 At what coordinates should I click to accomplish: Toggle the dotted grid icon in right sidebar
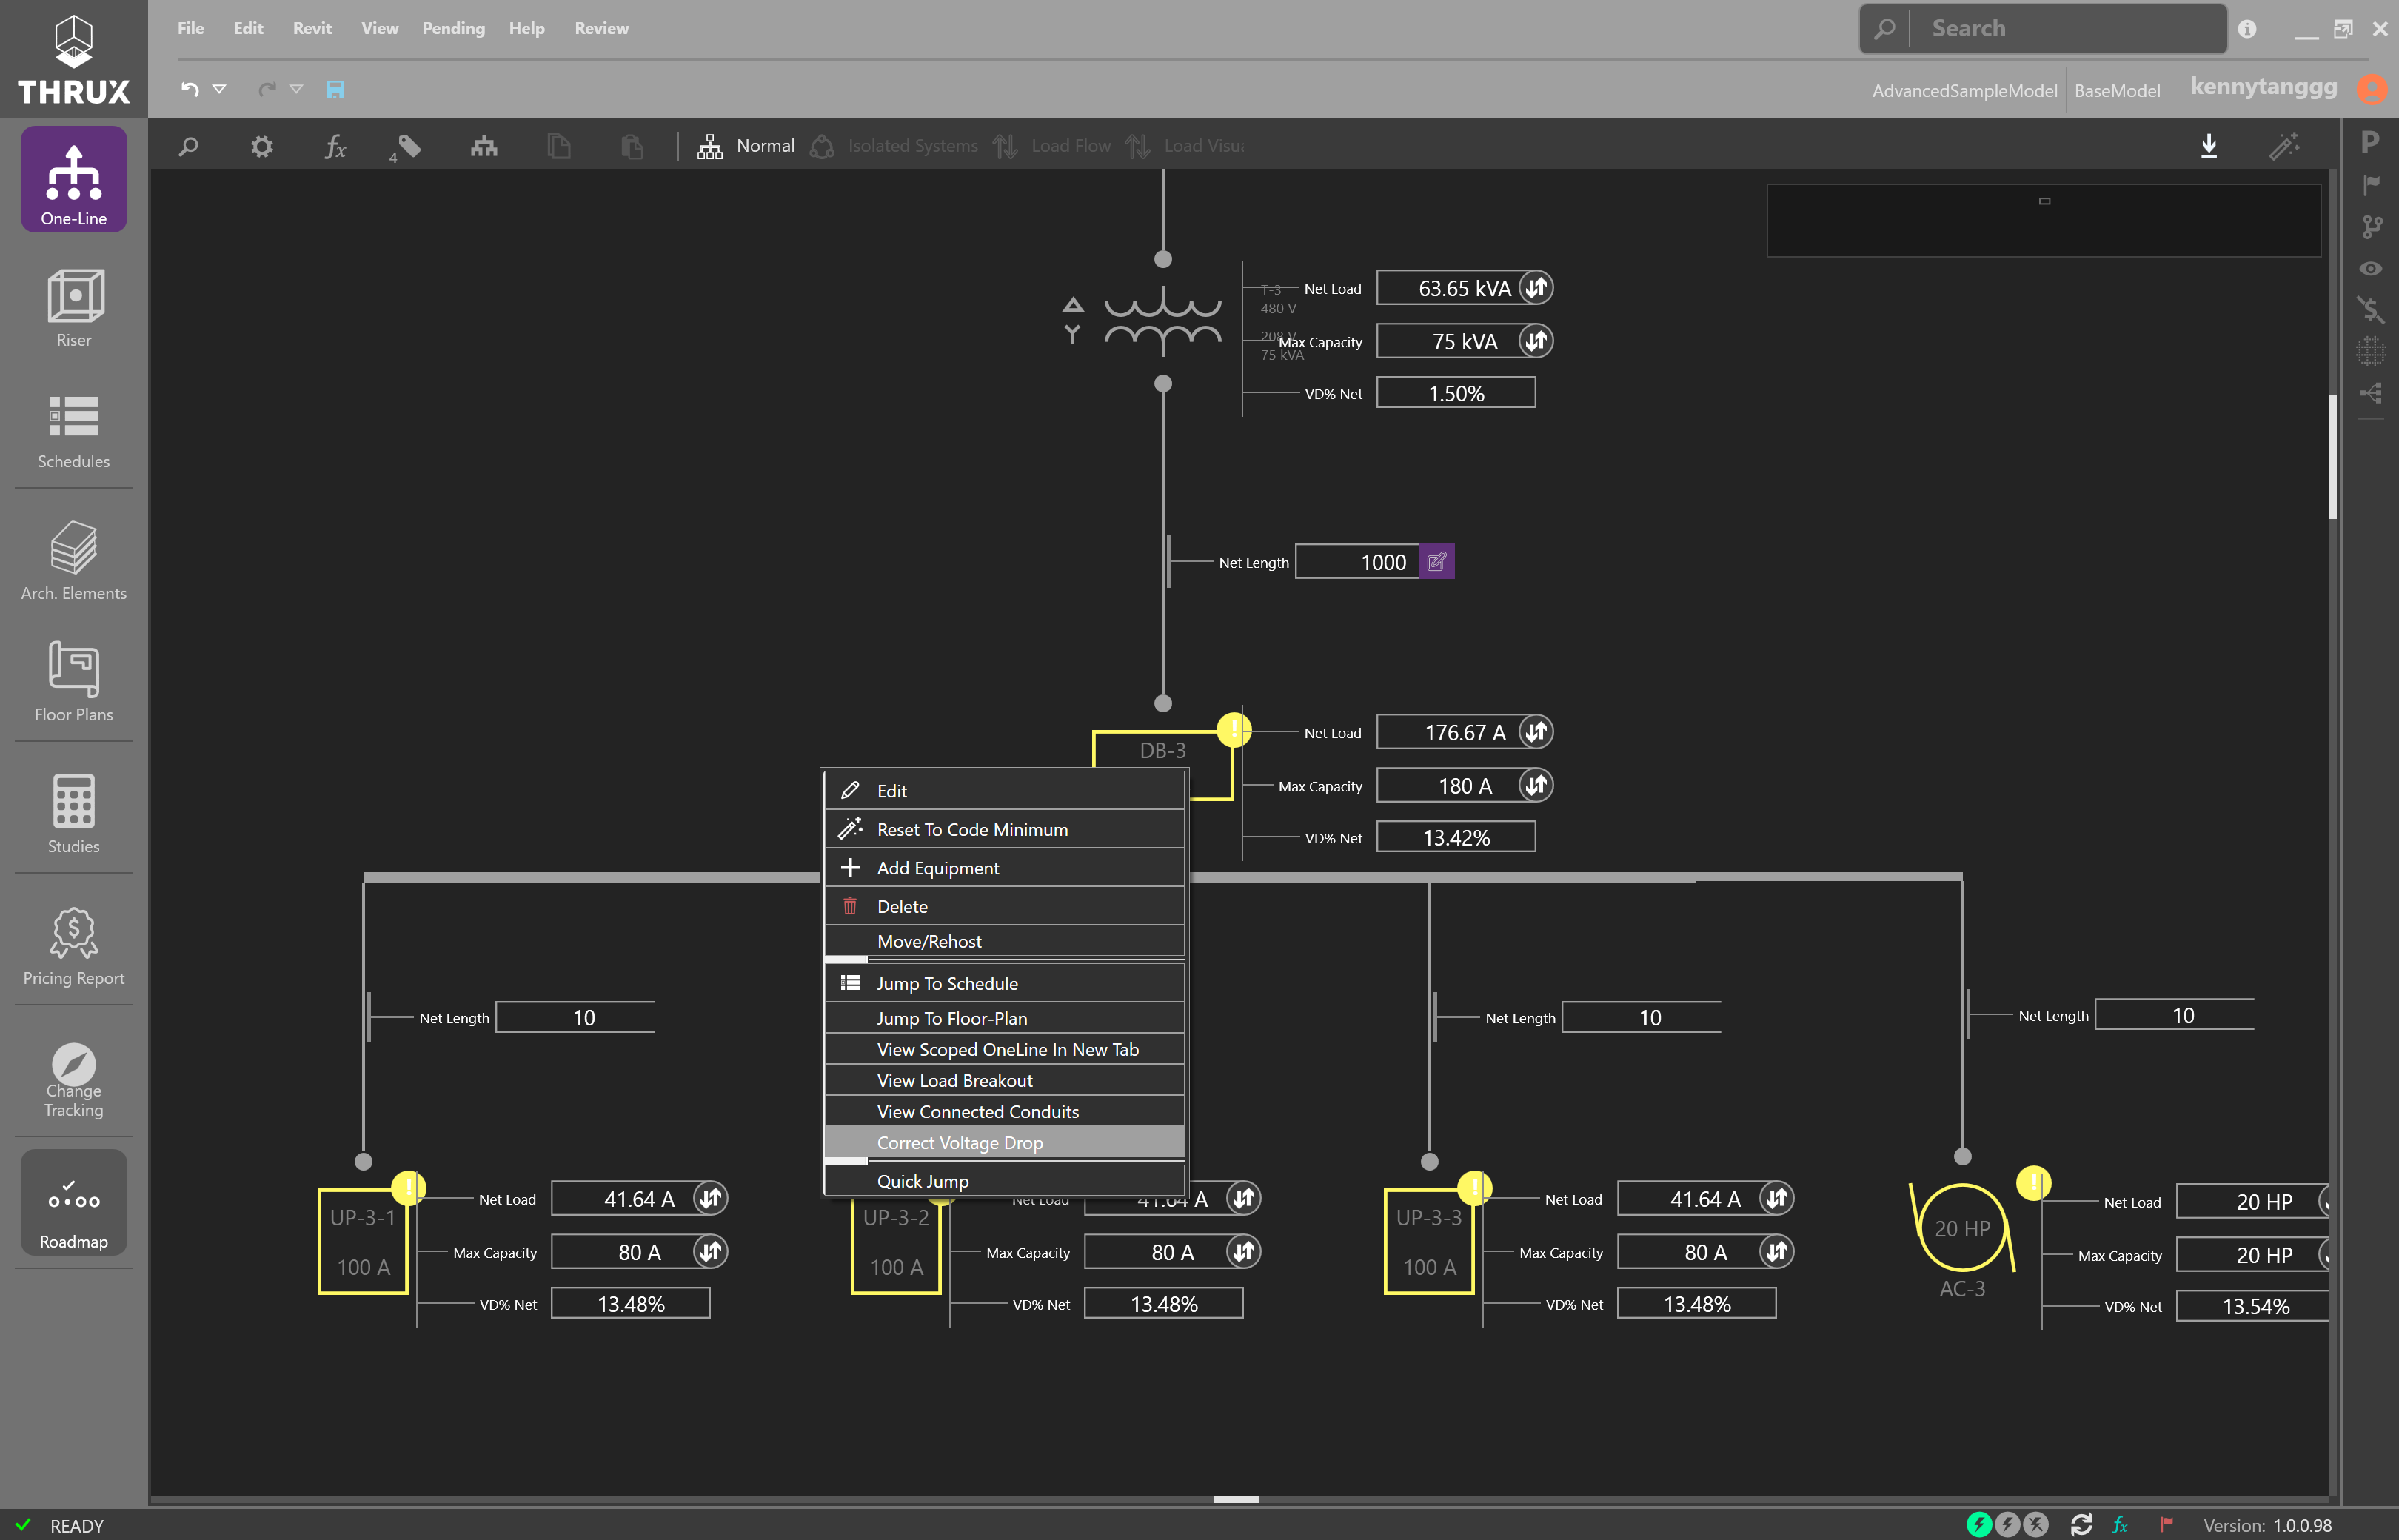click(x=2370, y=351)
